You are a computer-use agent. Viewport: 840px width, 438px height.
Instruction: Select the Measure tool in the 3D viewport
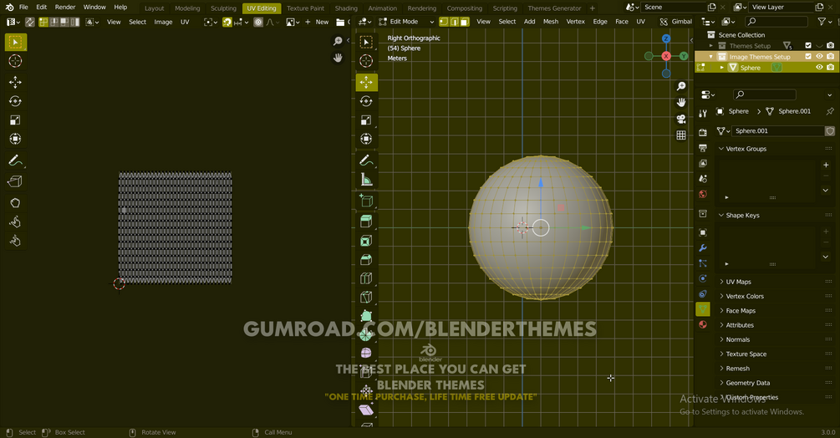pos(366,180)
